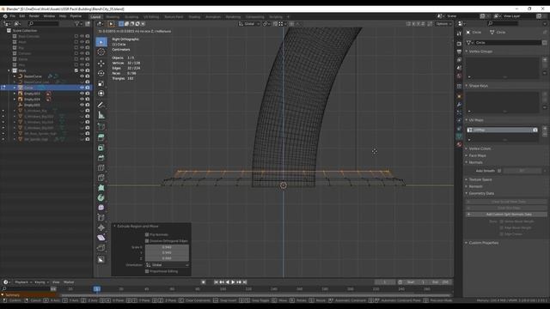Select the Select Box tool
550x309 pixels.
pos(101,42)
